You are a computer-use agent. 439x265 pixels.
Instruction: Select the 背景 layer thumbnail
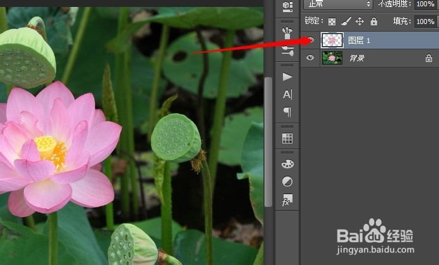coord(332,58)
